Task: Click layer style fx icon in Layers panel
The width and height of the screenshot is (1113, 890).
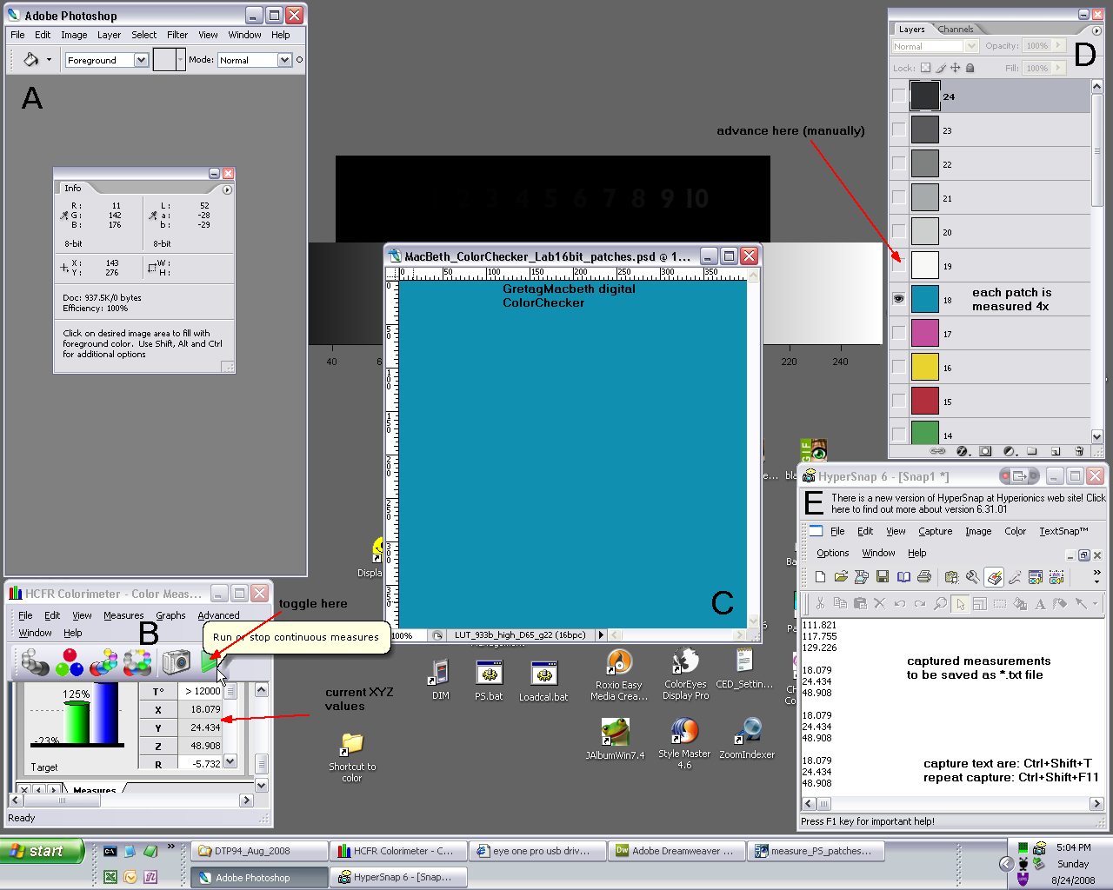Action: 962,451
